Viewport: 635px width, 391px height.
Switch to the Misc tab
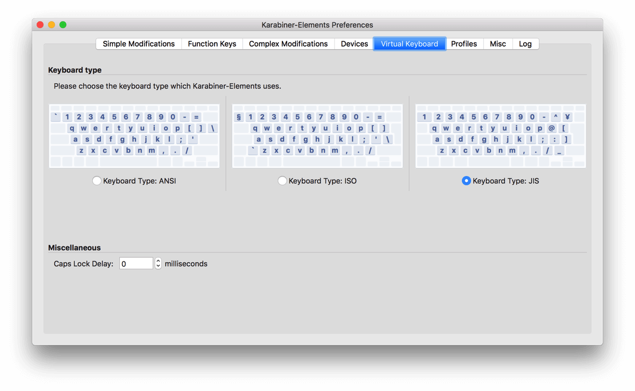pyautogui.click(x=498, y=44)
